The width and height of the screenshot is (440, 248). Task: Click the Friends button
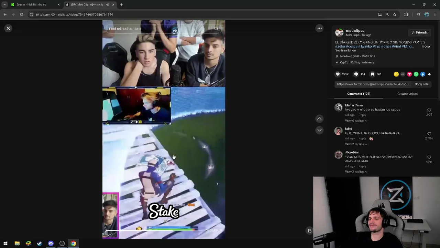419,32
